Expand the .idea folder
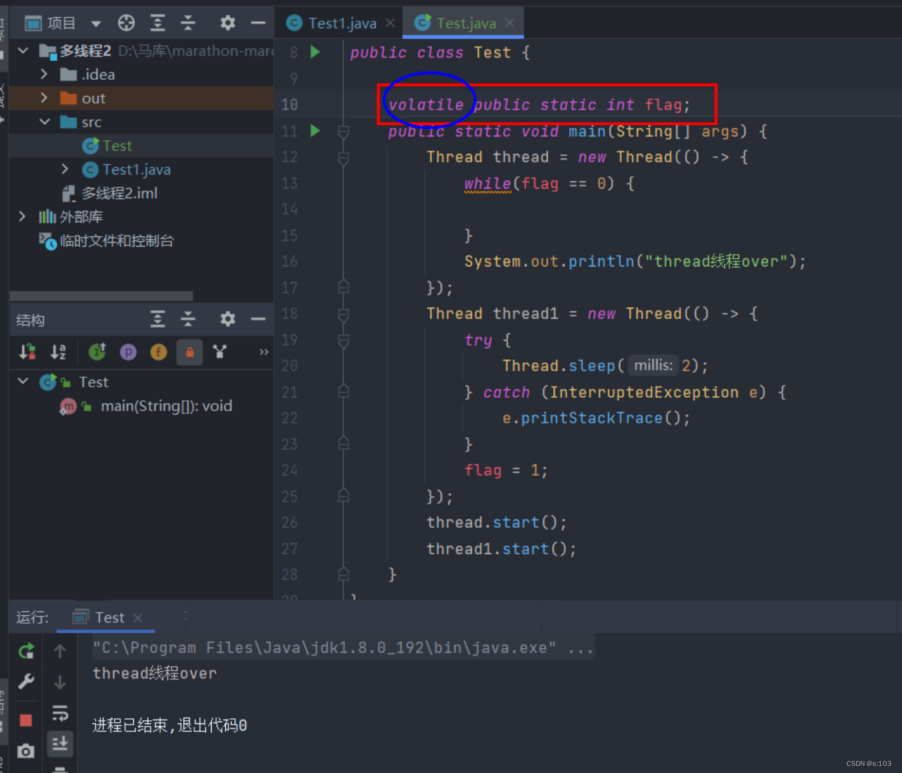This screenshot has height=773, width=902. click(44, 74)
